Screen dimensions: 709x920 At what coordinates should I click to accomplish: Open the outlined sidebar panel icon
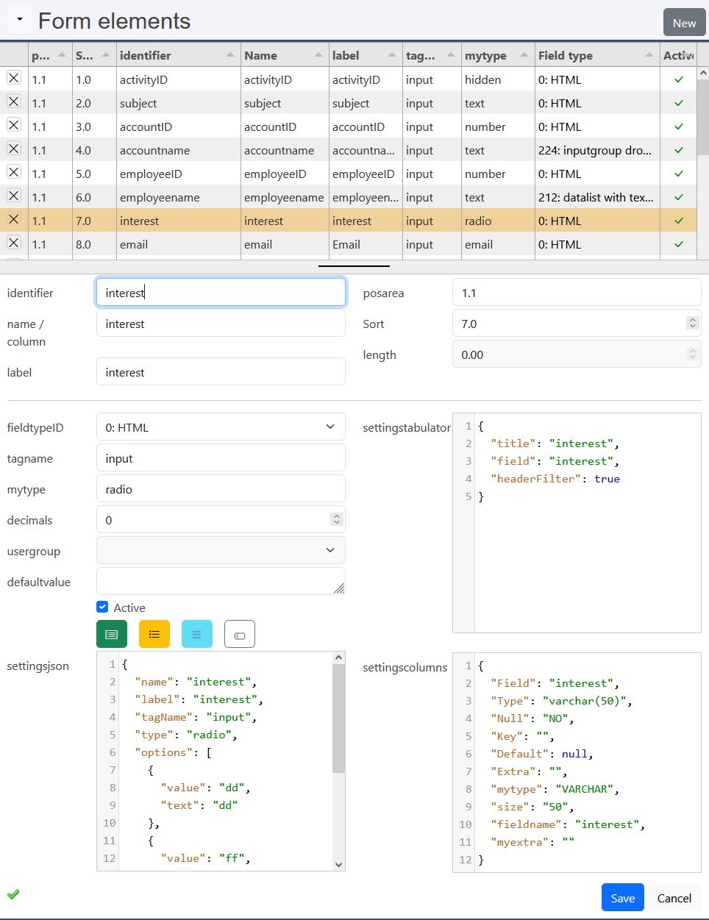[239, 633]
